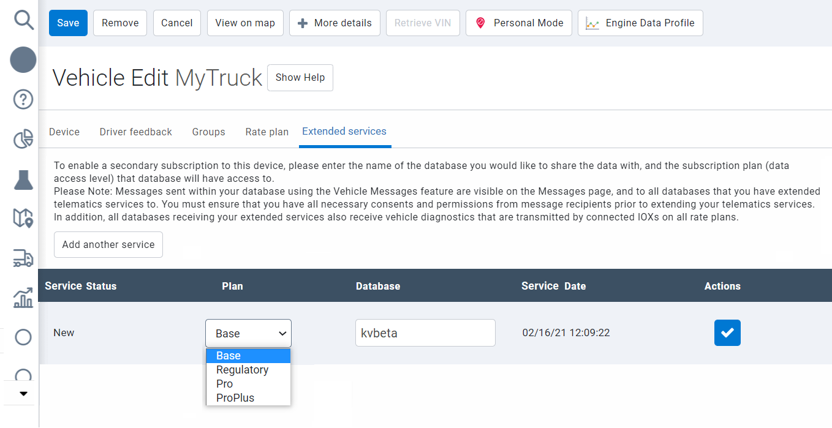Select the truck vehicles icon in sidebar
Viewport: 832px width, 428px height.
(x=23, y=258)
